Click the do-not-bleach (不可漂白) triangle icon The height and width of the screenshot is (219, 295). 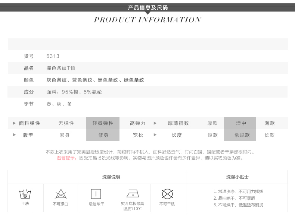pyautogui.click(x=61, y=194)
